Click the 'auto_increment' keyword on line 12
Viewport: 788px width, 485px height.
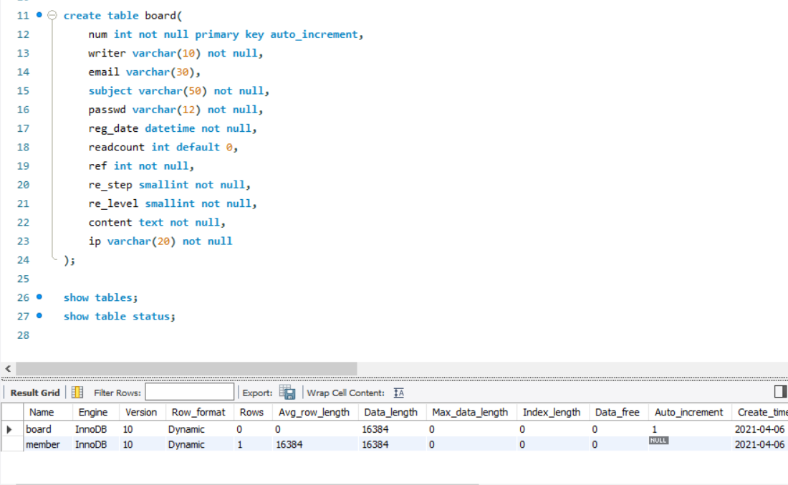click(314, 34)
